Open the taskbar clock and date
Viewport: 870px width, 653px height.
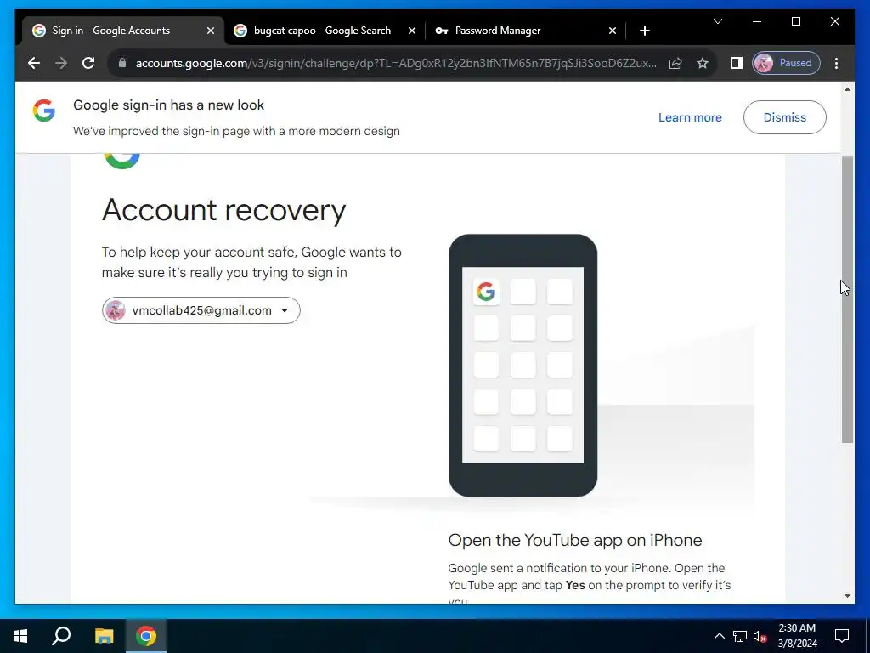[x=797, y=636]
